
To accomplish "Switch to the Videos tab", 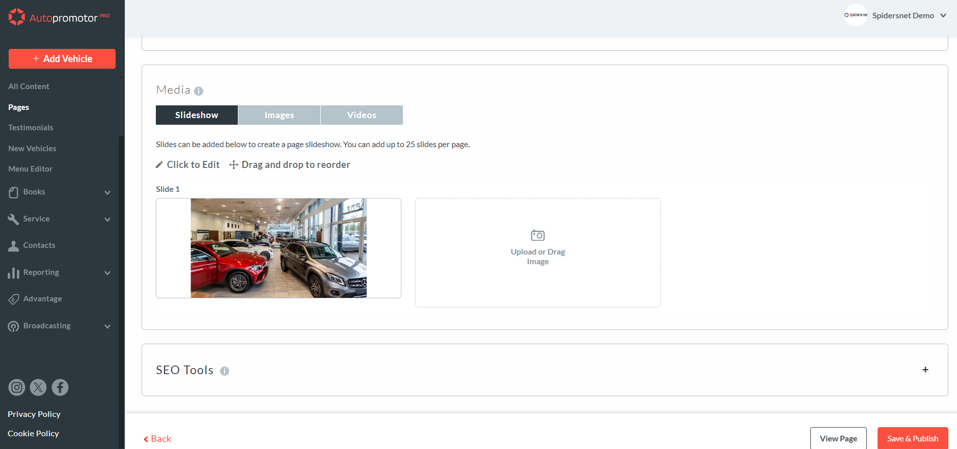I will coord(362,115).
